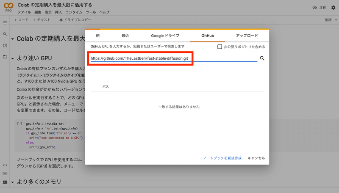
Task: Open the ランタイム menu
Action: click(74, 12)
